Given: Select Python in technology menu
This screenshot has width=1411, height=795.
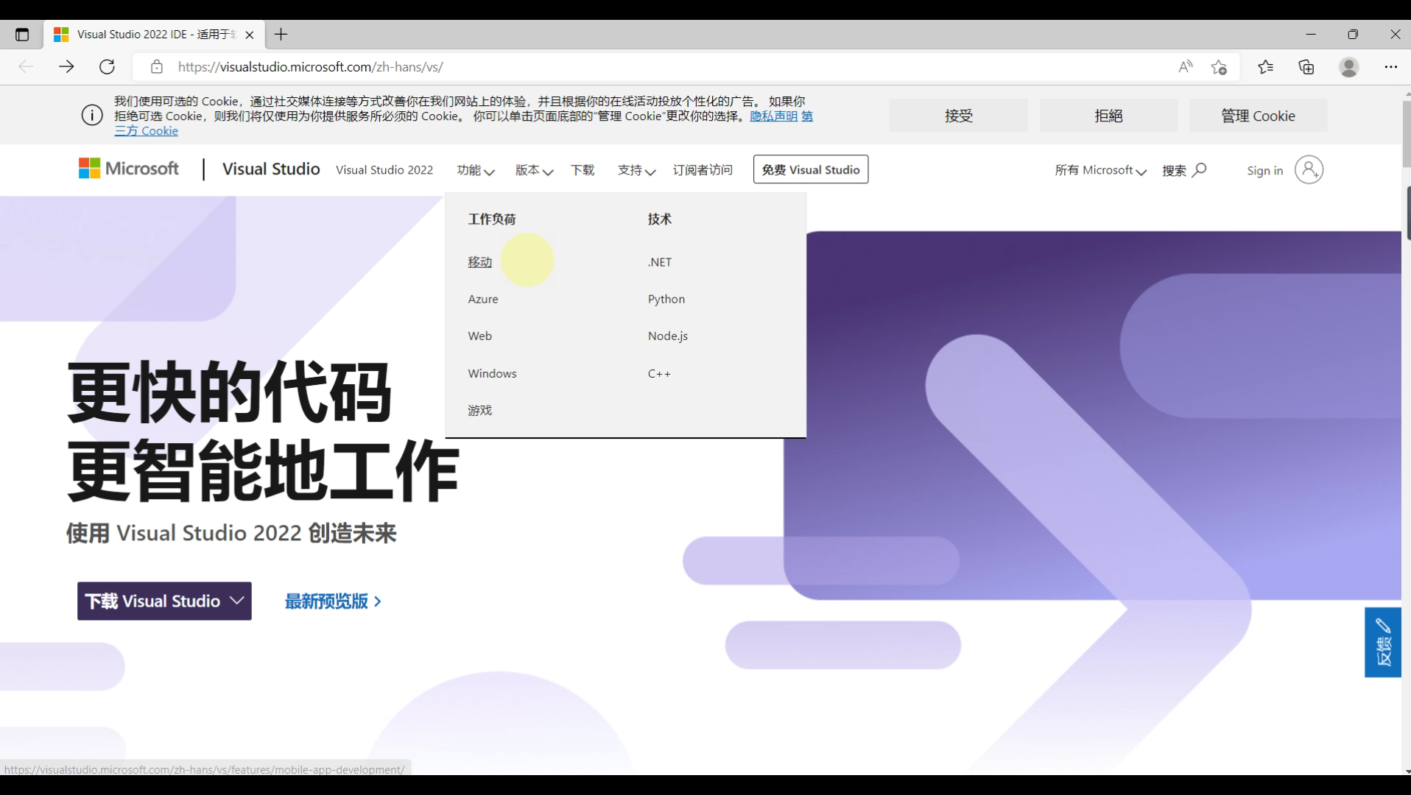Looking at the screenshot, I should tap(666, 299).
